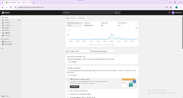Image resolution: width=183 pixels, height=98 pixels.
Task: Click the Shopify logo
Action: pos(6,13)
